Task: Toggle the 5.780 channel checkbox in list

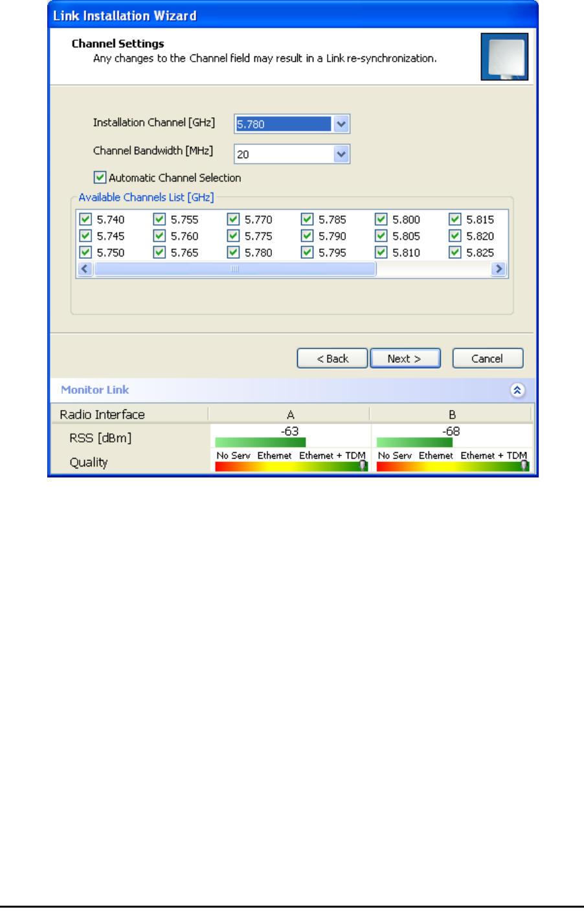Action: pyautogui.click(x=233, y=253)
